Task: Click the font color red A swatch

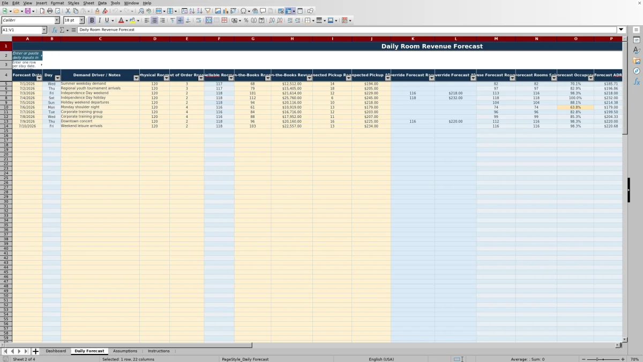Action: [x=122, y=20]
